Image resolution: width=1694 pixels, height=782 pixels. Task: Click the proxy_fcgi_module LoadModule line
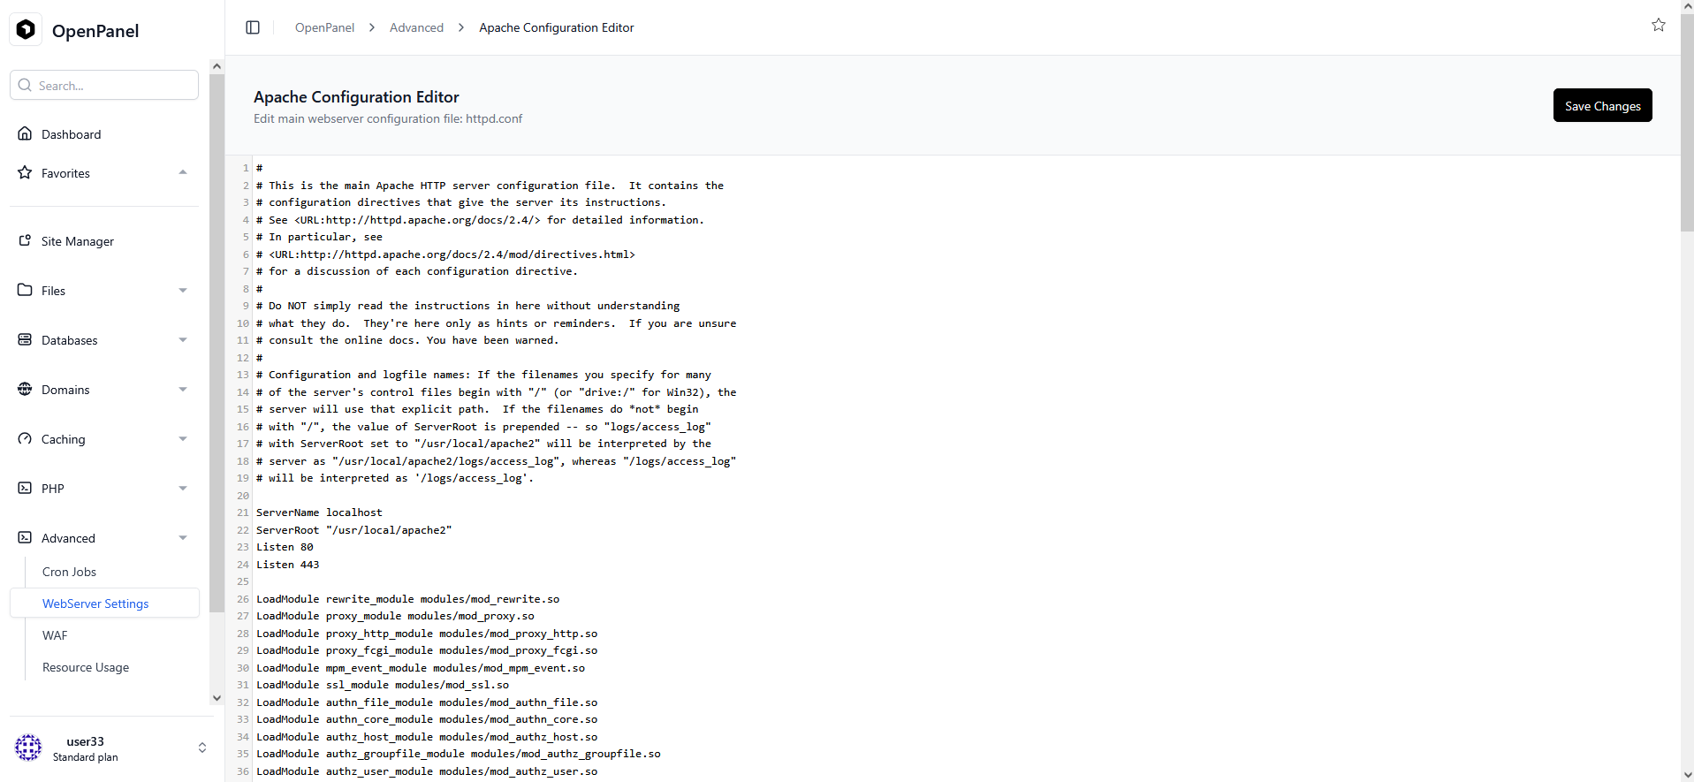pyautogui.click(x=427, y=650)
